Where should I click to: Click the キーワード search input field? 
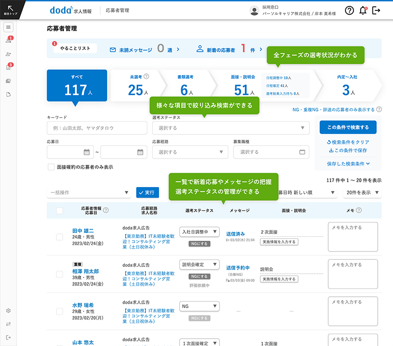[x=97, y=128]
